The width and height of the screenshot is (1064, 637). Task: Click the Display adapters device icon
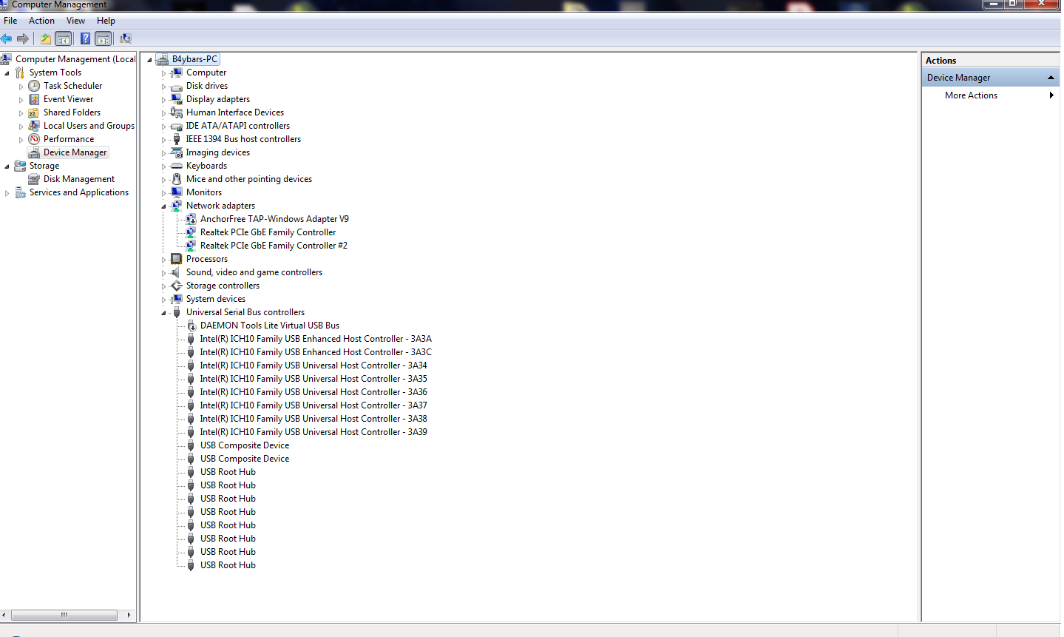click(177, 99)
